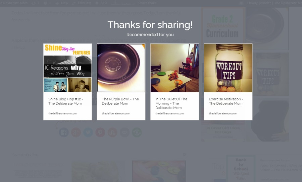Open the Workout Tips jar thumbnail

click(228, 68)
